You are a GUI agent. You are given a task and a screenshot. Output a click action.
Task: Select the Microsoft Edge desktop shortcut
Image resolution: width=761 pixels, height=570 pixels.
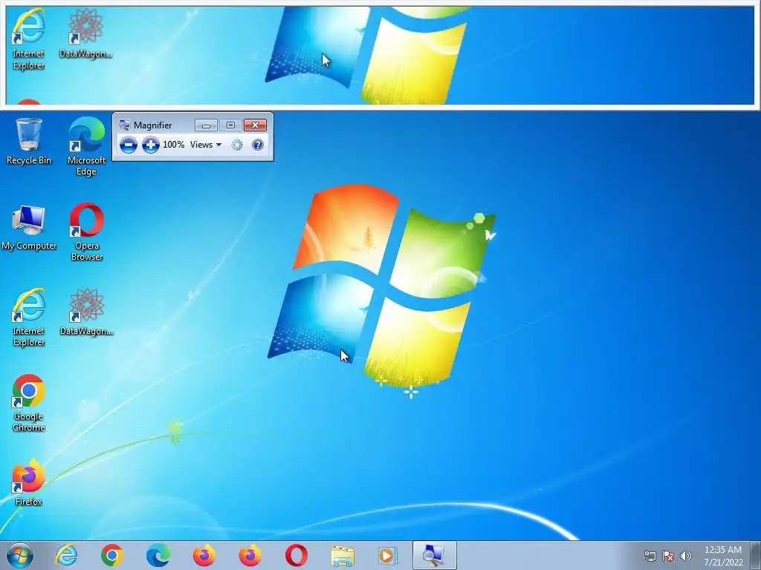point(86,146)
